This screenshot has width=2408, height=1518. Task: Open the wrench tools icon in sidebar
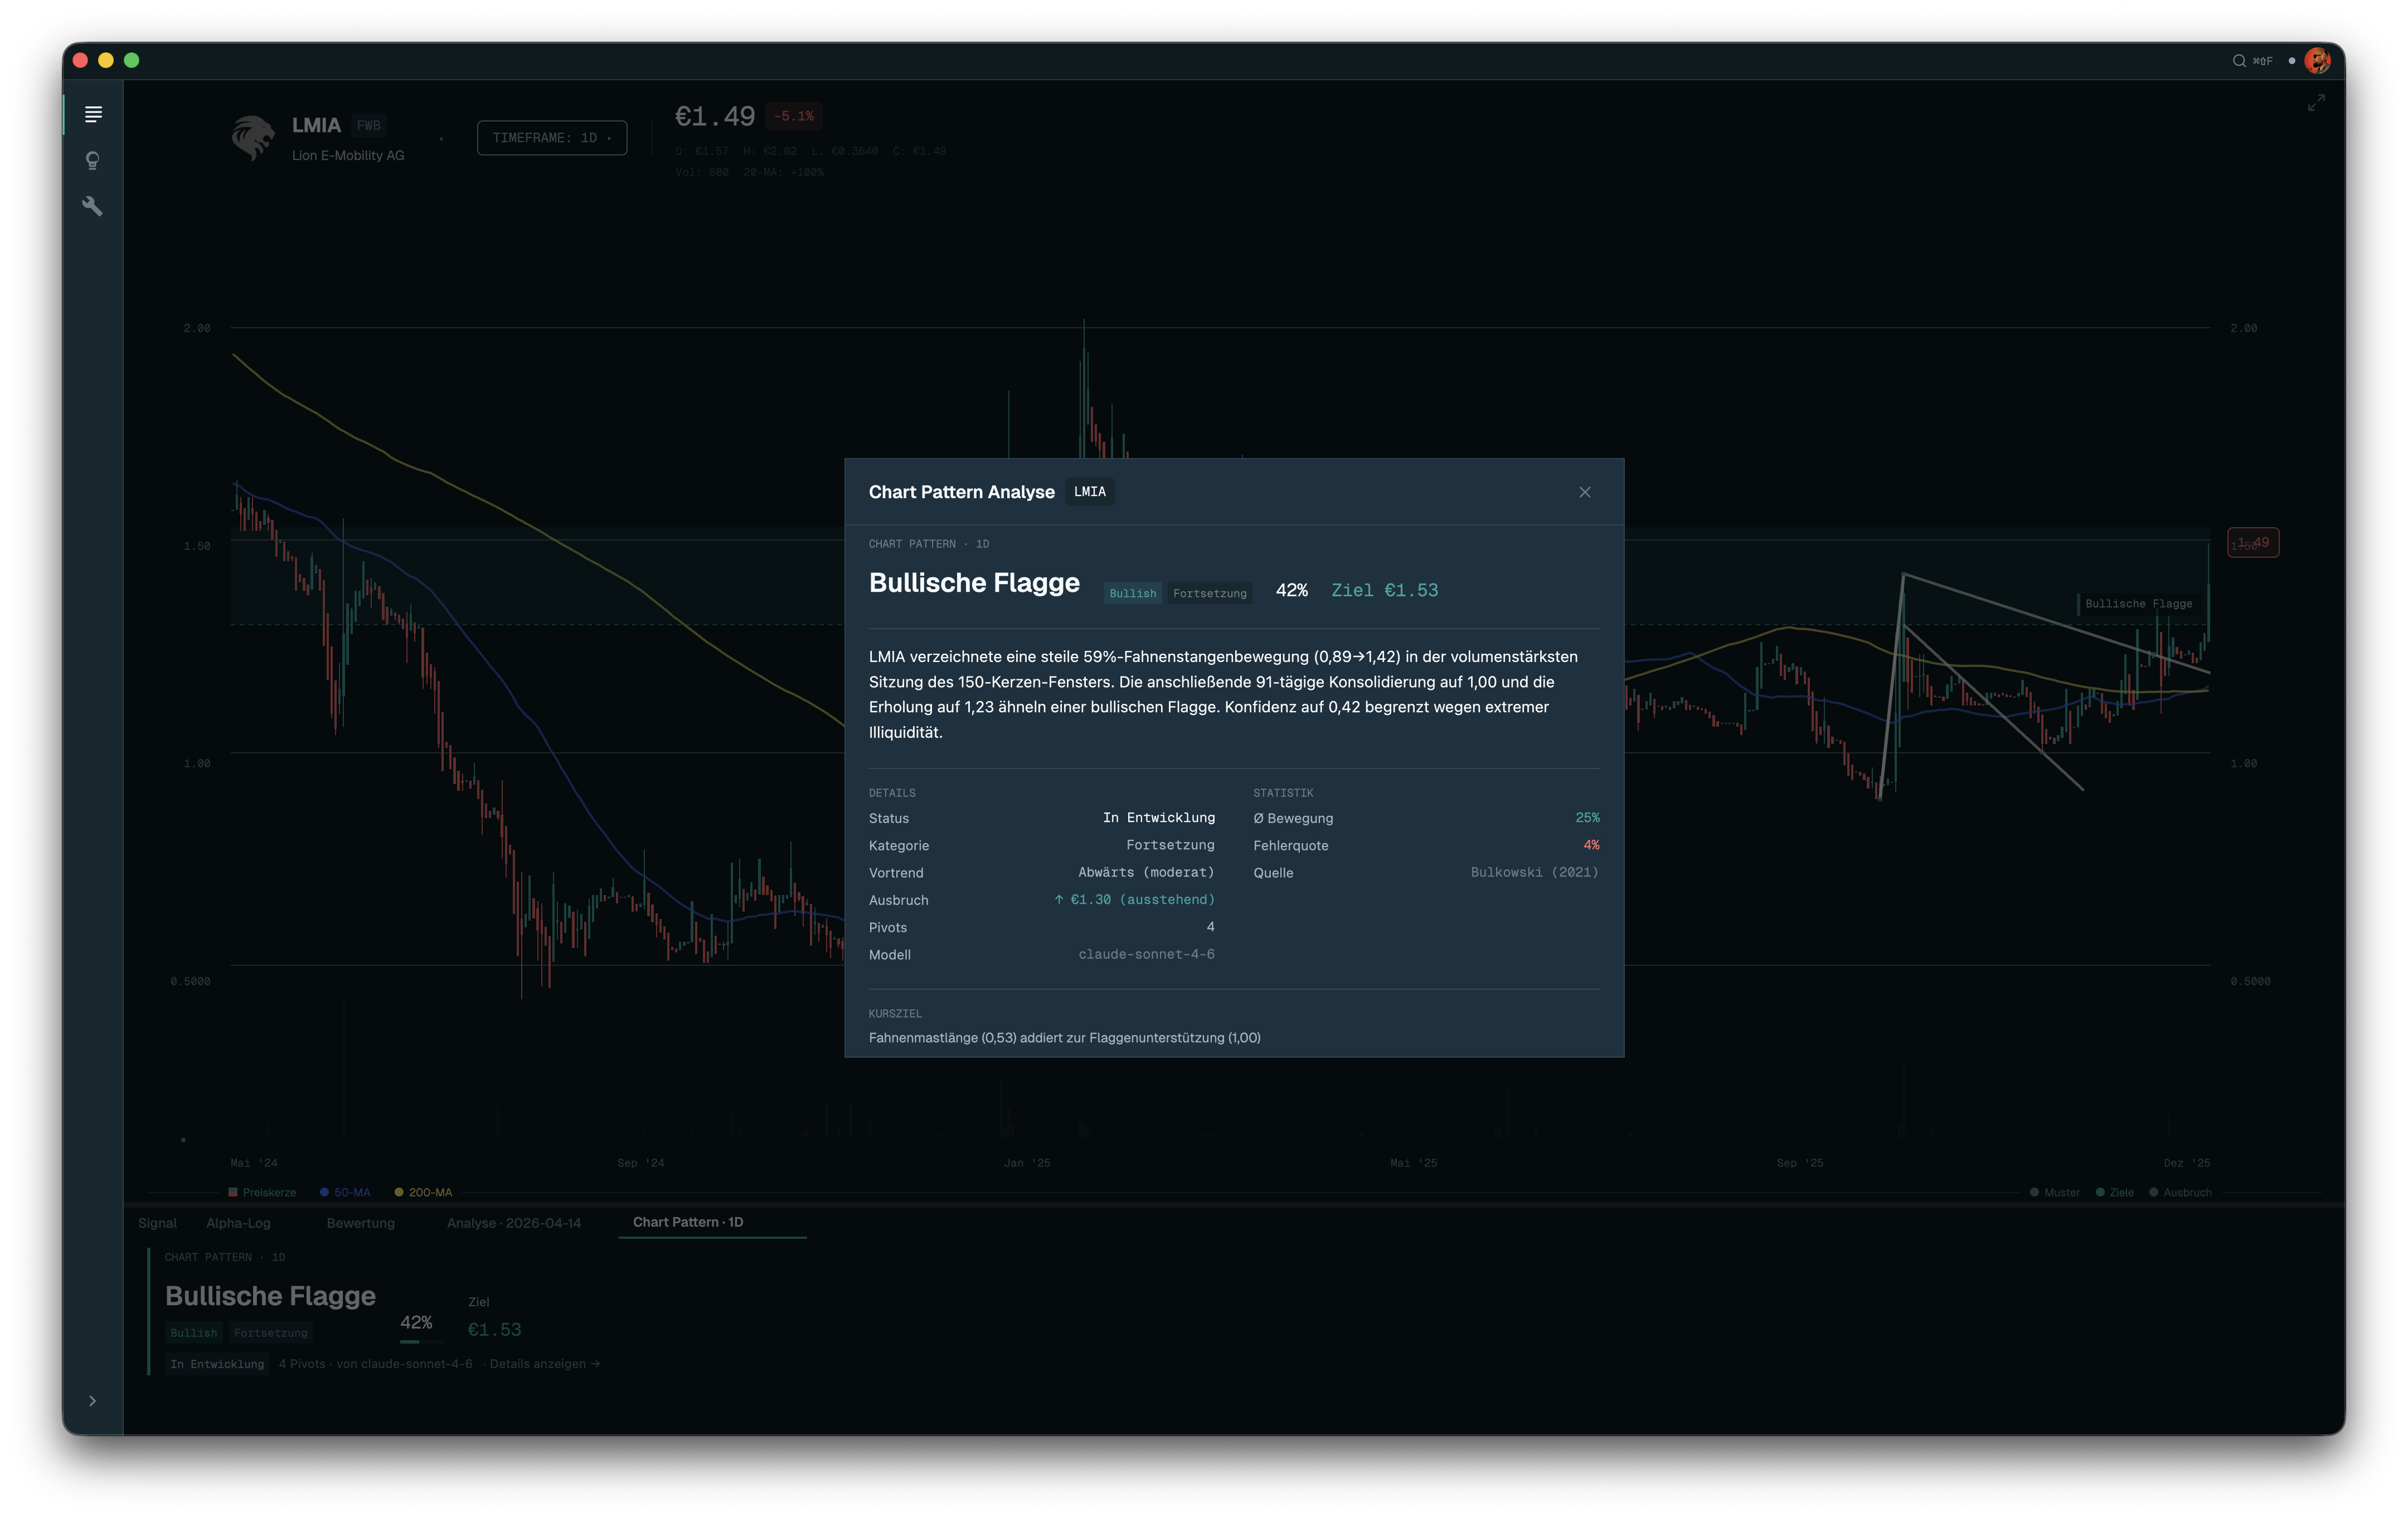pyautogui.click(x=93, y=206)
